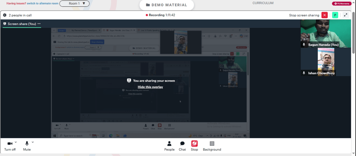Click the green P participant badge
356x156 pixels.
(335, 15)
